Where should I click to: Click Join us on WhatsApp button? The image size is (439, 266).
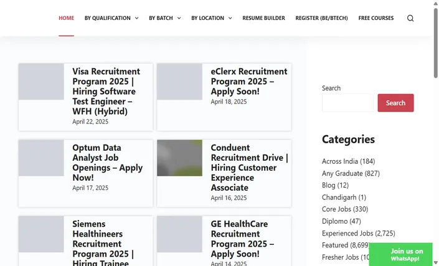pos(400,254)
